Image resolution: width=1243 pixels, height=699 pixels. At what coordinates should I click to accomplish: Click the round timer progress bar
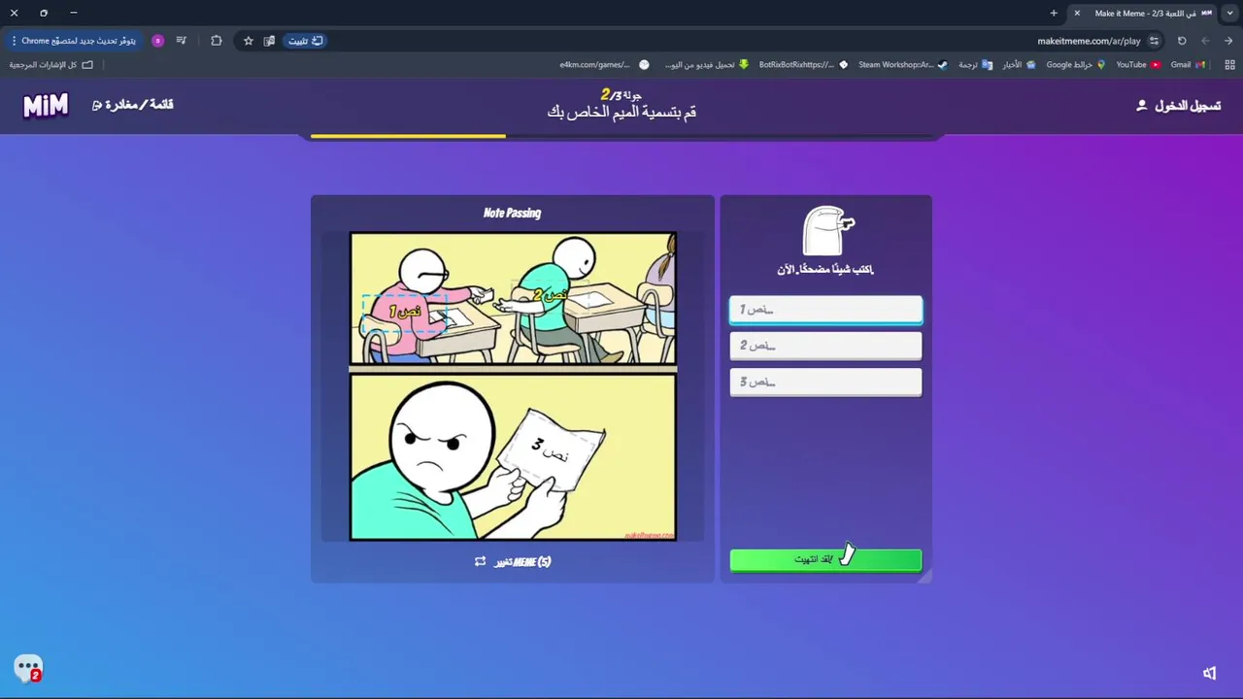pyautogui.click(x=621, y=136)
